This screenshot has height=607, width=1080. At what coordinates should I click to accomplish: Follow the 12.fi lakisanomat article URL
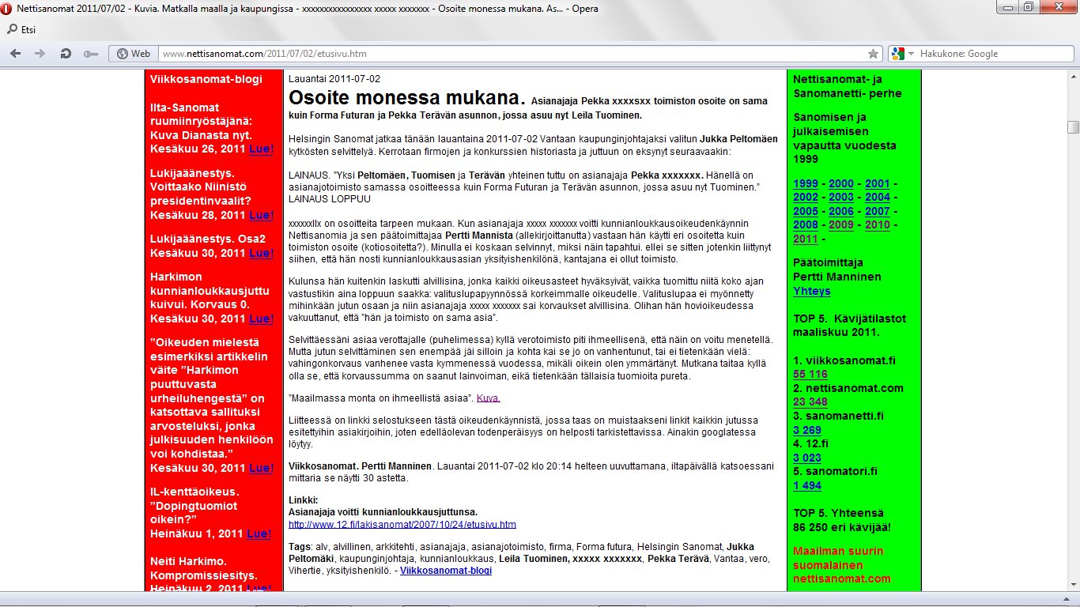pyautogui.click(x=402, y=524)
